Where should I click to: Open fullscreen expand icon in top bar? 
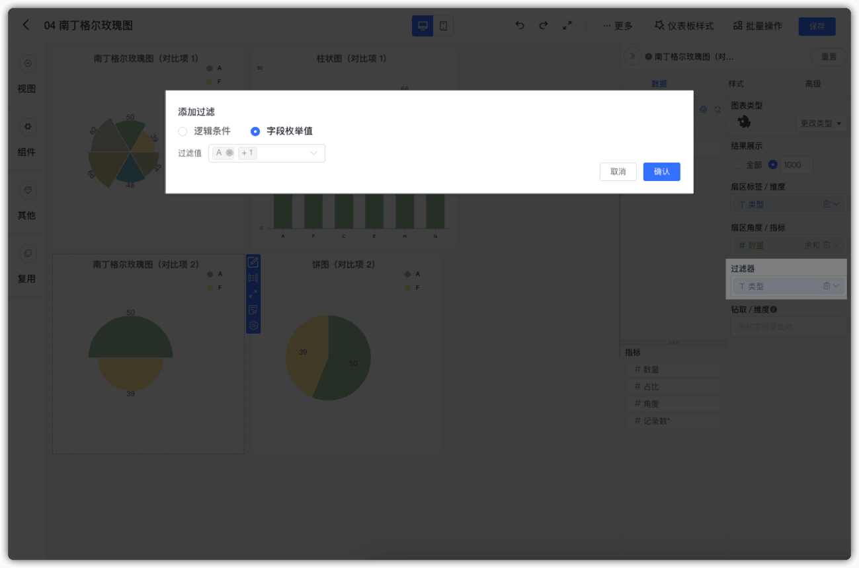tap(567, 26)
